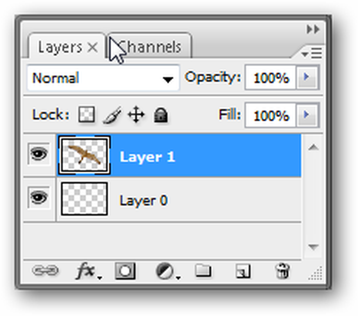The image size is (358, 316).
Task: Open the layer style fx menu
Action: click(87, 271)
